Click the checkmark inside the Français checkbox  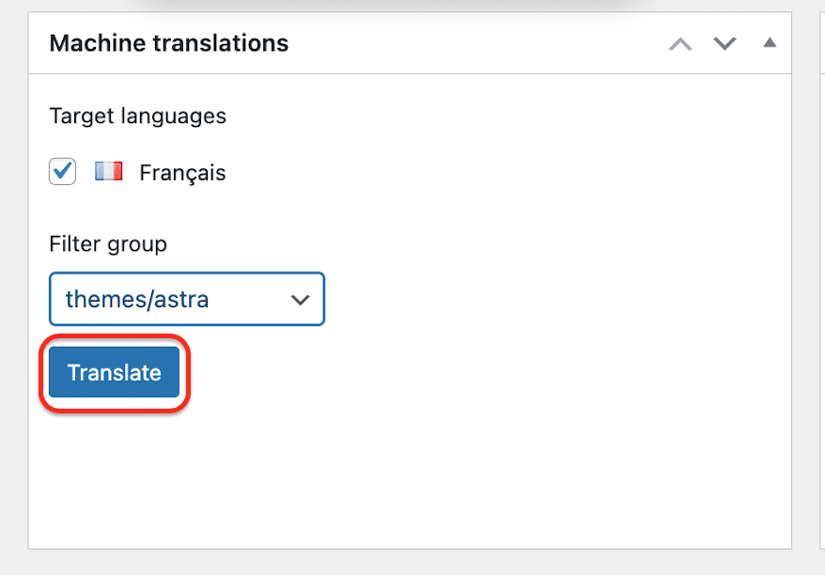tap(62, 171)
